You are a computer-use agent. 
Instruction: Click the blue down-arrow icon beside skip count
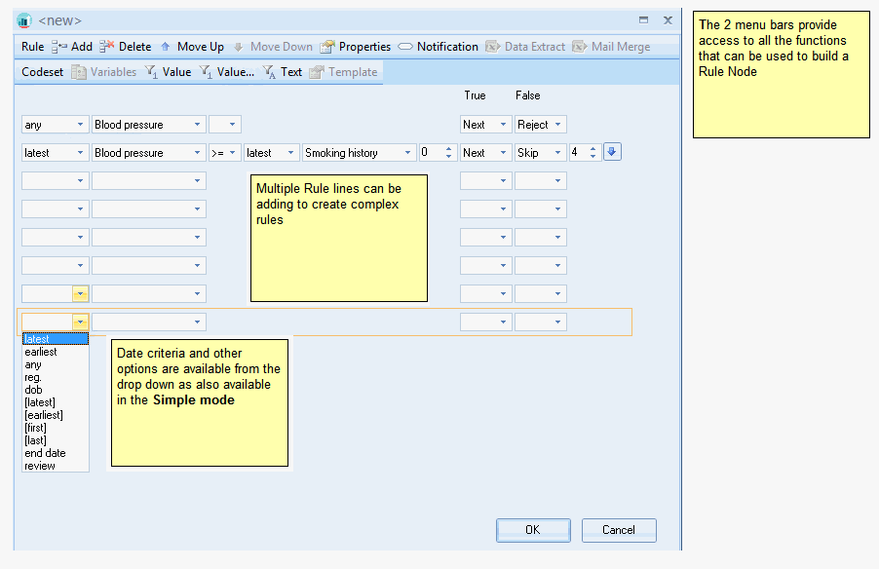[612, 152]
